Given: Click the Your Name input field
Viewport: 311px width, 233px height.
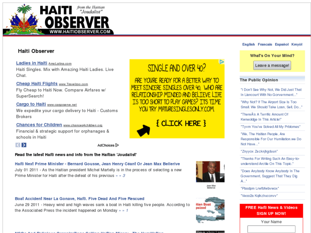Looking at the screenshot, I should click(x=271, y=229).
